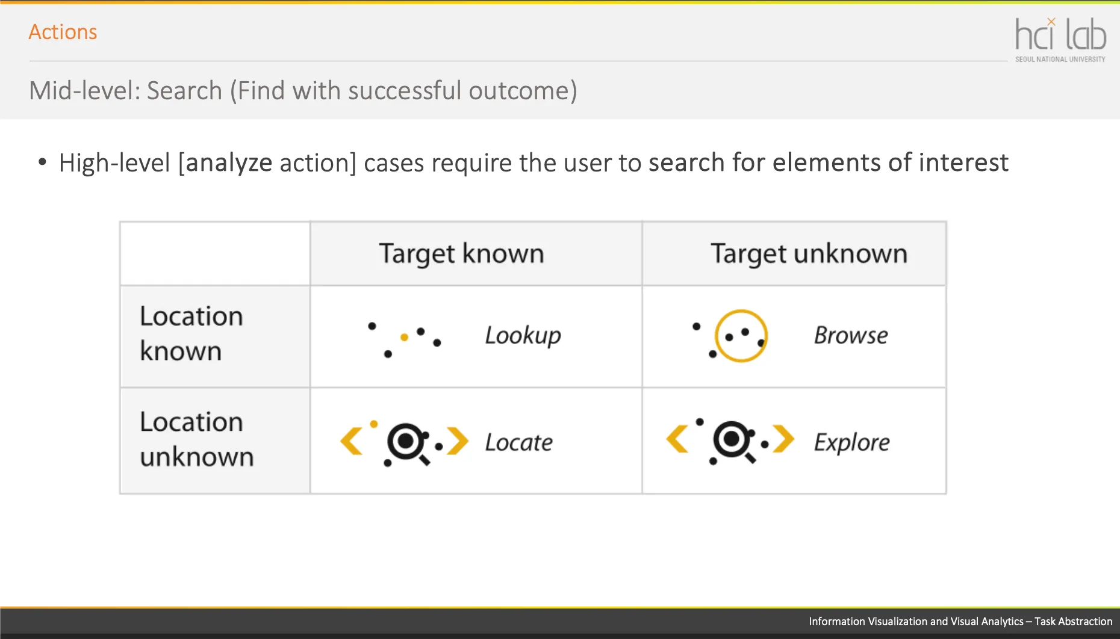The image size is (1120, 639).
Task: Click the Location known row header
Action: 191,333
